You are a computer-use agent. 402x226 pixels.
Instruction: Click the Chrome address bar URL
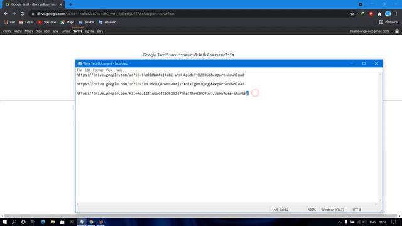[106, 14]
